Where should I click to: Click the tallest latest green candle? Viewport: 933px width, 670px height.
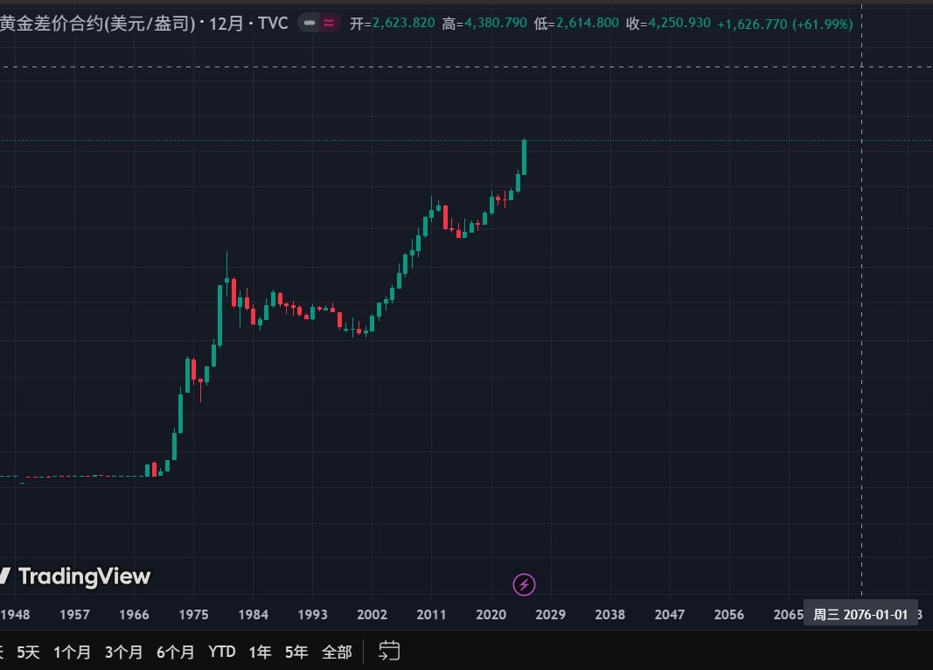pyautogui.click(x=525, y=157)
